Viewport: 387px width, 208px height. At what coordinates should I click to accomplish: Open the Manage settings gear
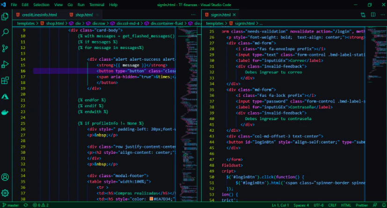(5, 193)
